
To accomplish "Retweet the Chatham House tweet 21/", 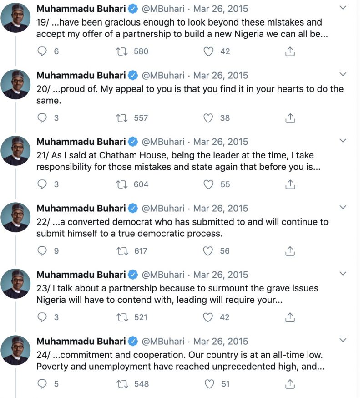I will [x=122, y=184].
